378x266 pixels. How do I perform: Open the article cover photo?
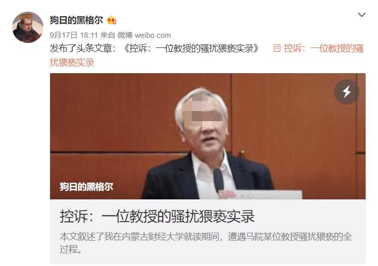pyautogui.click(x=208, y=136)
